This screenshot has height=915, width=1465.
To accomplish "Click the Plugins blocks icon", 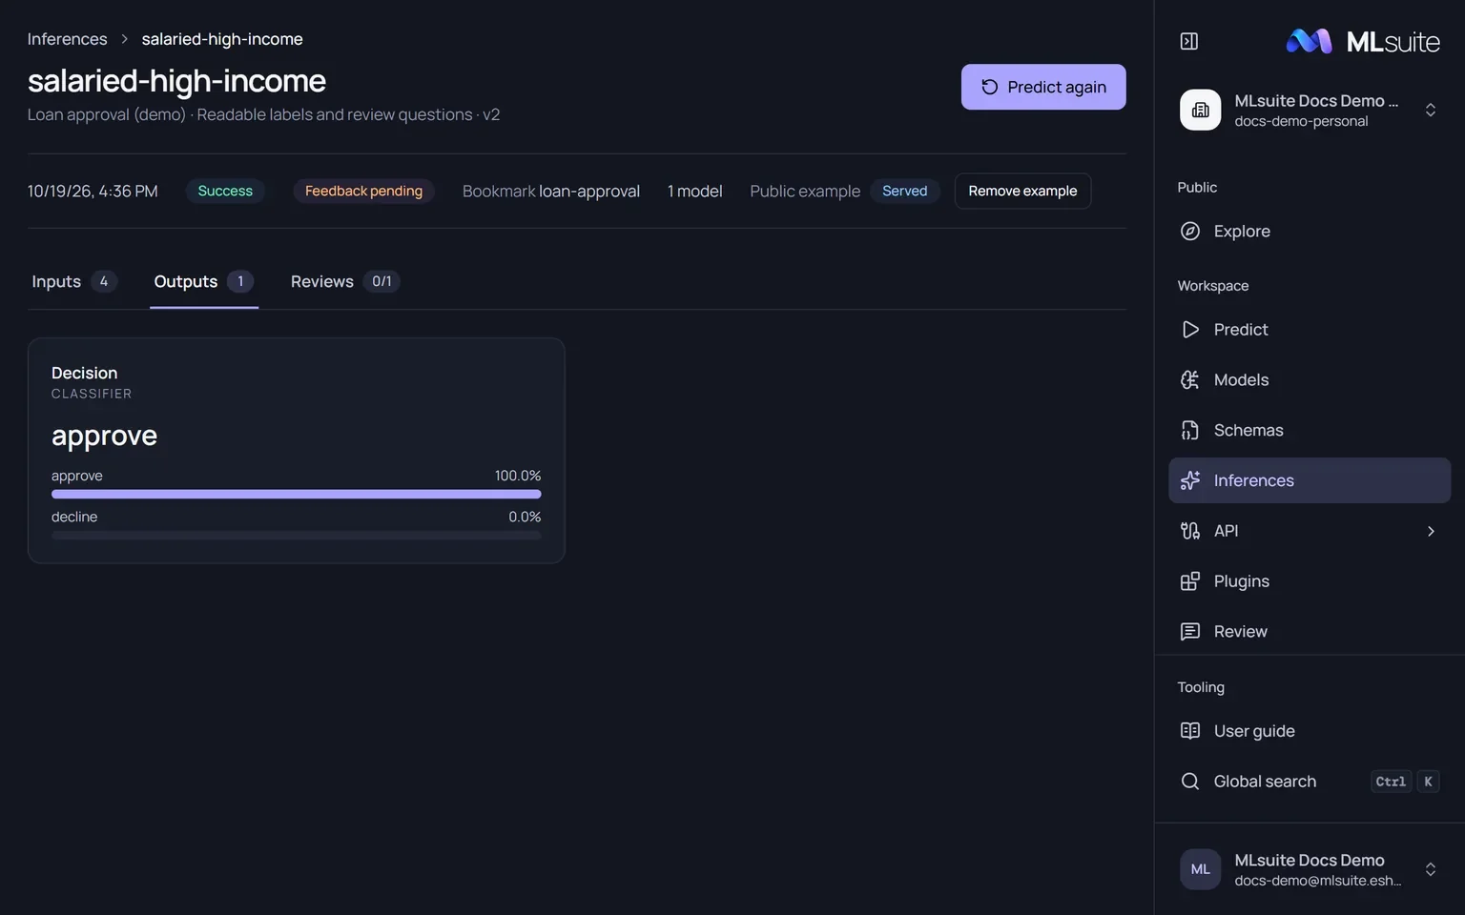I will point(1190,581).
